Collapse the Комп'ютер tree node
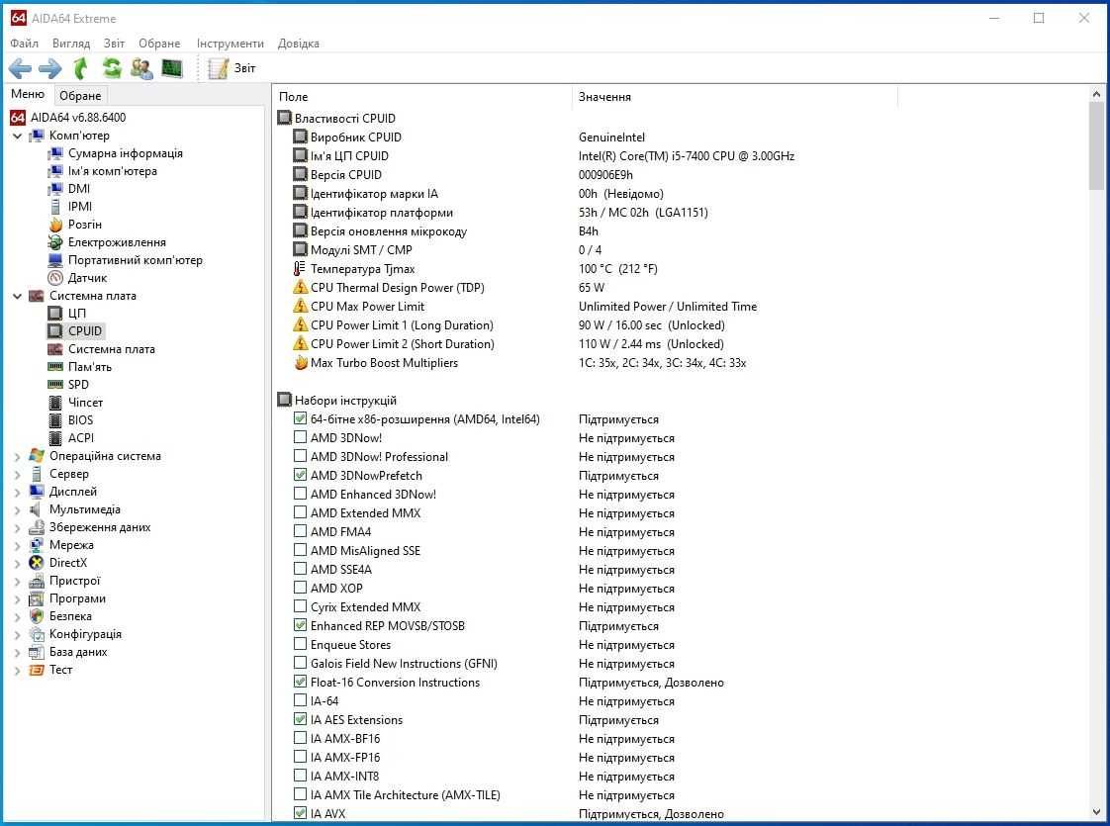The image size is (1110, 826). tap(17, 136)
